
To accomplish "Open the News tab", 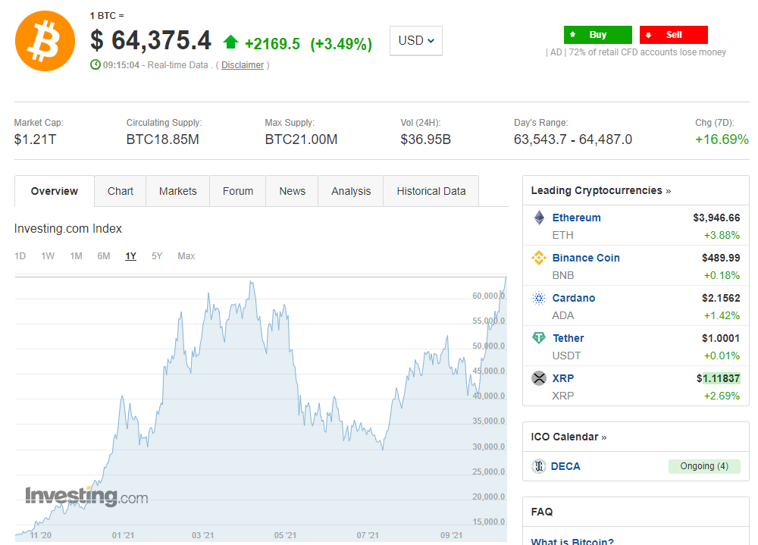I will coord(293,191).
